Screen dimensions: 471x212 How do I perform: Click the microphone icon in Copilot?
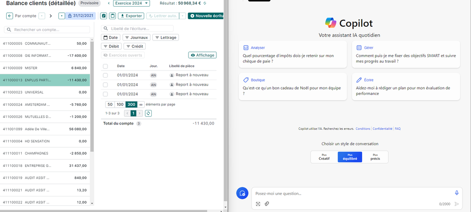(456, 193)
